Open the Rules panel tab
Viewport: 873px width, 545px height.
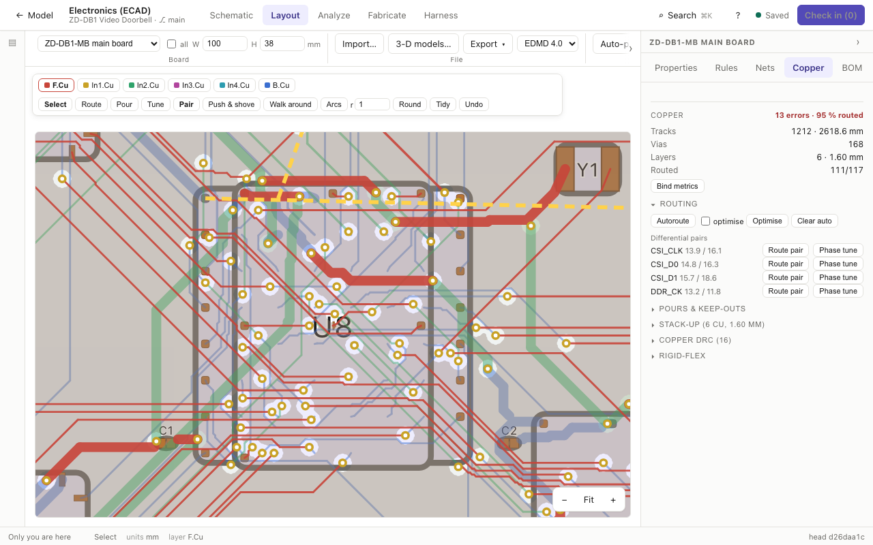tap(726, 67)
